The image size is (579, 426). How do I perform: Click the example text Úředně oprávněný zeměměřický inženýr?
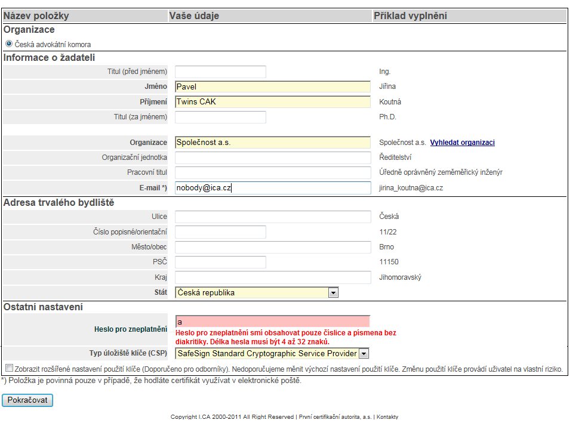point(441,172)
